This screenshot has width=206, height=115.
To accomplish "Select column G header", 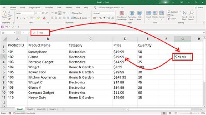I will click(x=183, y=39).
